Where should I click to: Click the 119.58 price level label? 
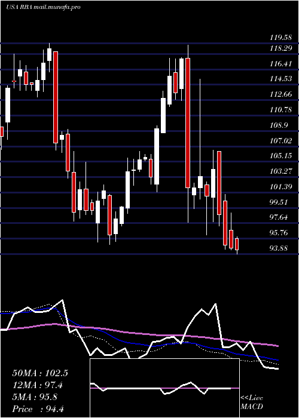tap(280, 38)
